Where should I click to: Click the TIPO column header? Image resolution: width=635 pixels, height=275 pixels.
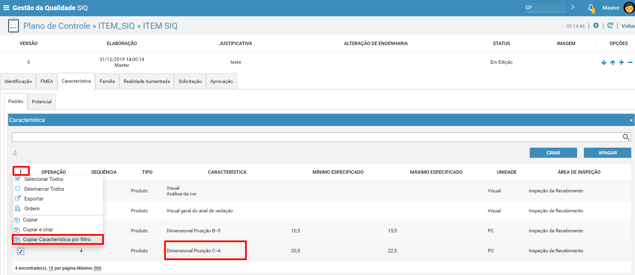click(x=147, y=172)
